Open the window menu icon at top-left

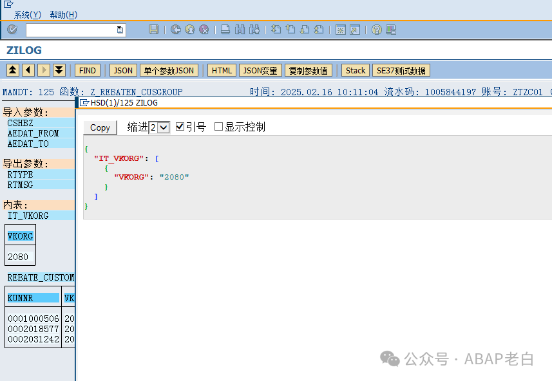coord(8,5)
